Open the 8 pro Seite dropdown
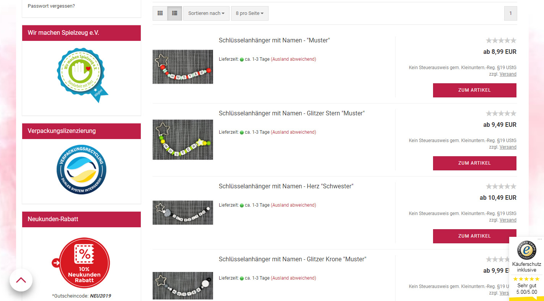The width and height of the screenshot is (544, 301). click(x=250, y=13)
